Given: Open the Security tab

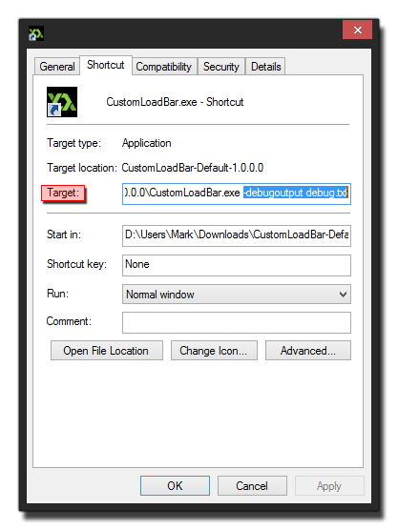Looking at the screenshot, I should tap(221, 67).
